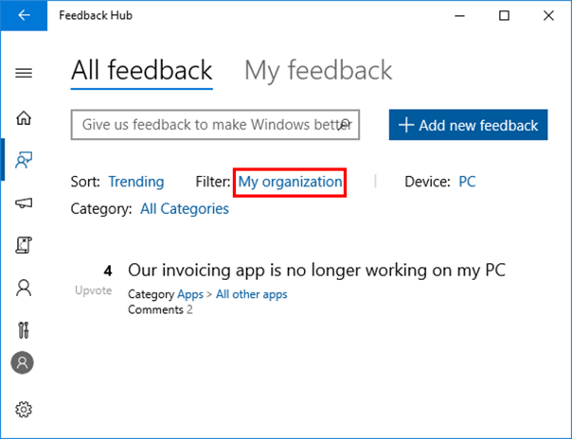Change the Device PC dropdown

[467, 182]
